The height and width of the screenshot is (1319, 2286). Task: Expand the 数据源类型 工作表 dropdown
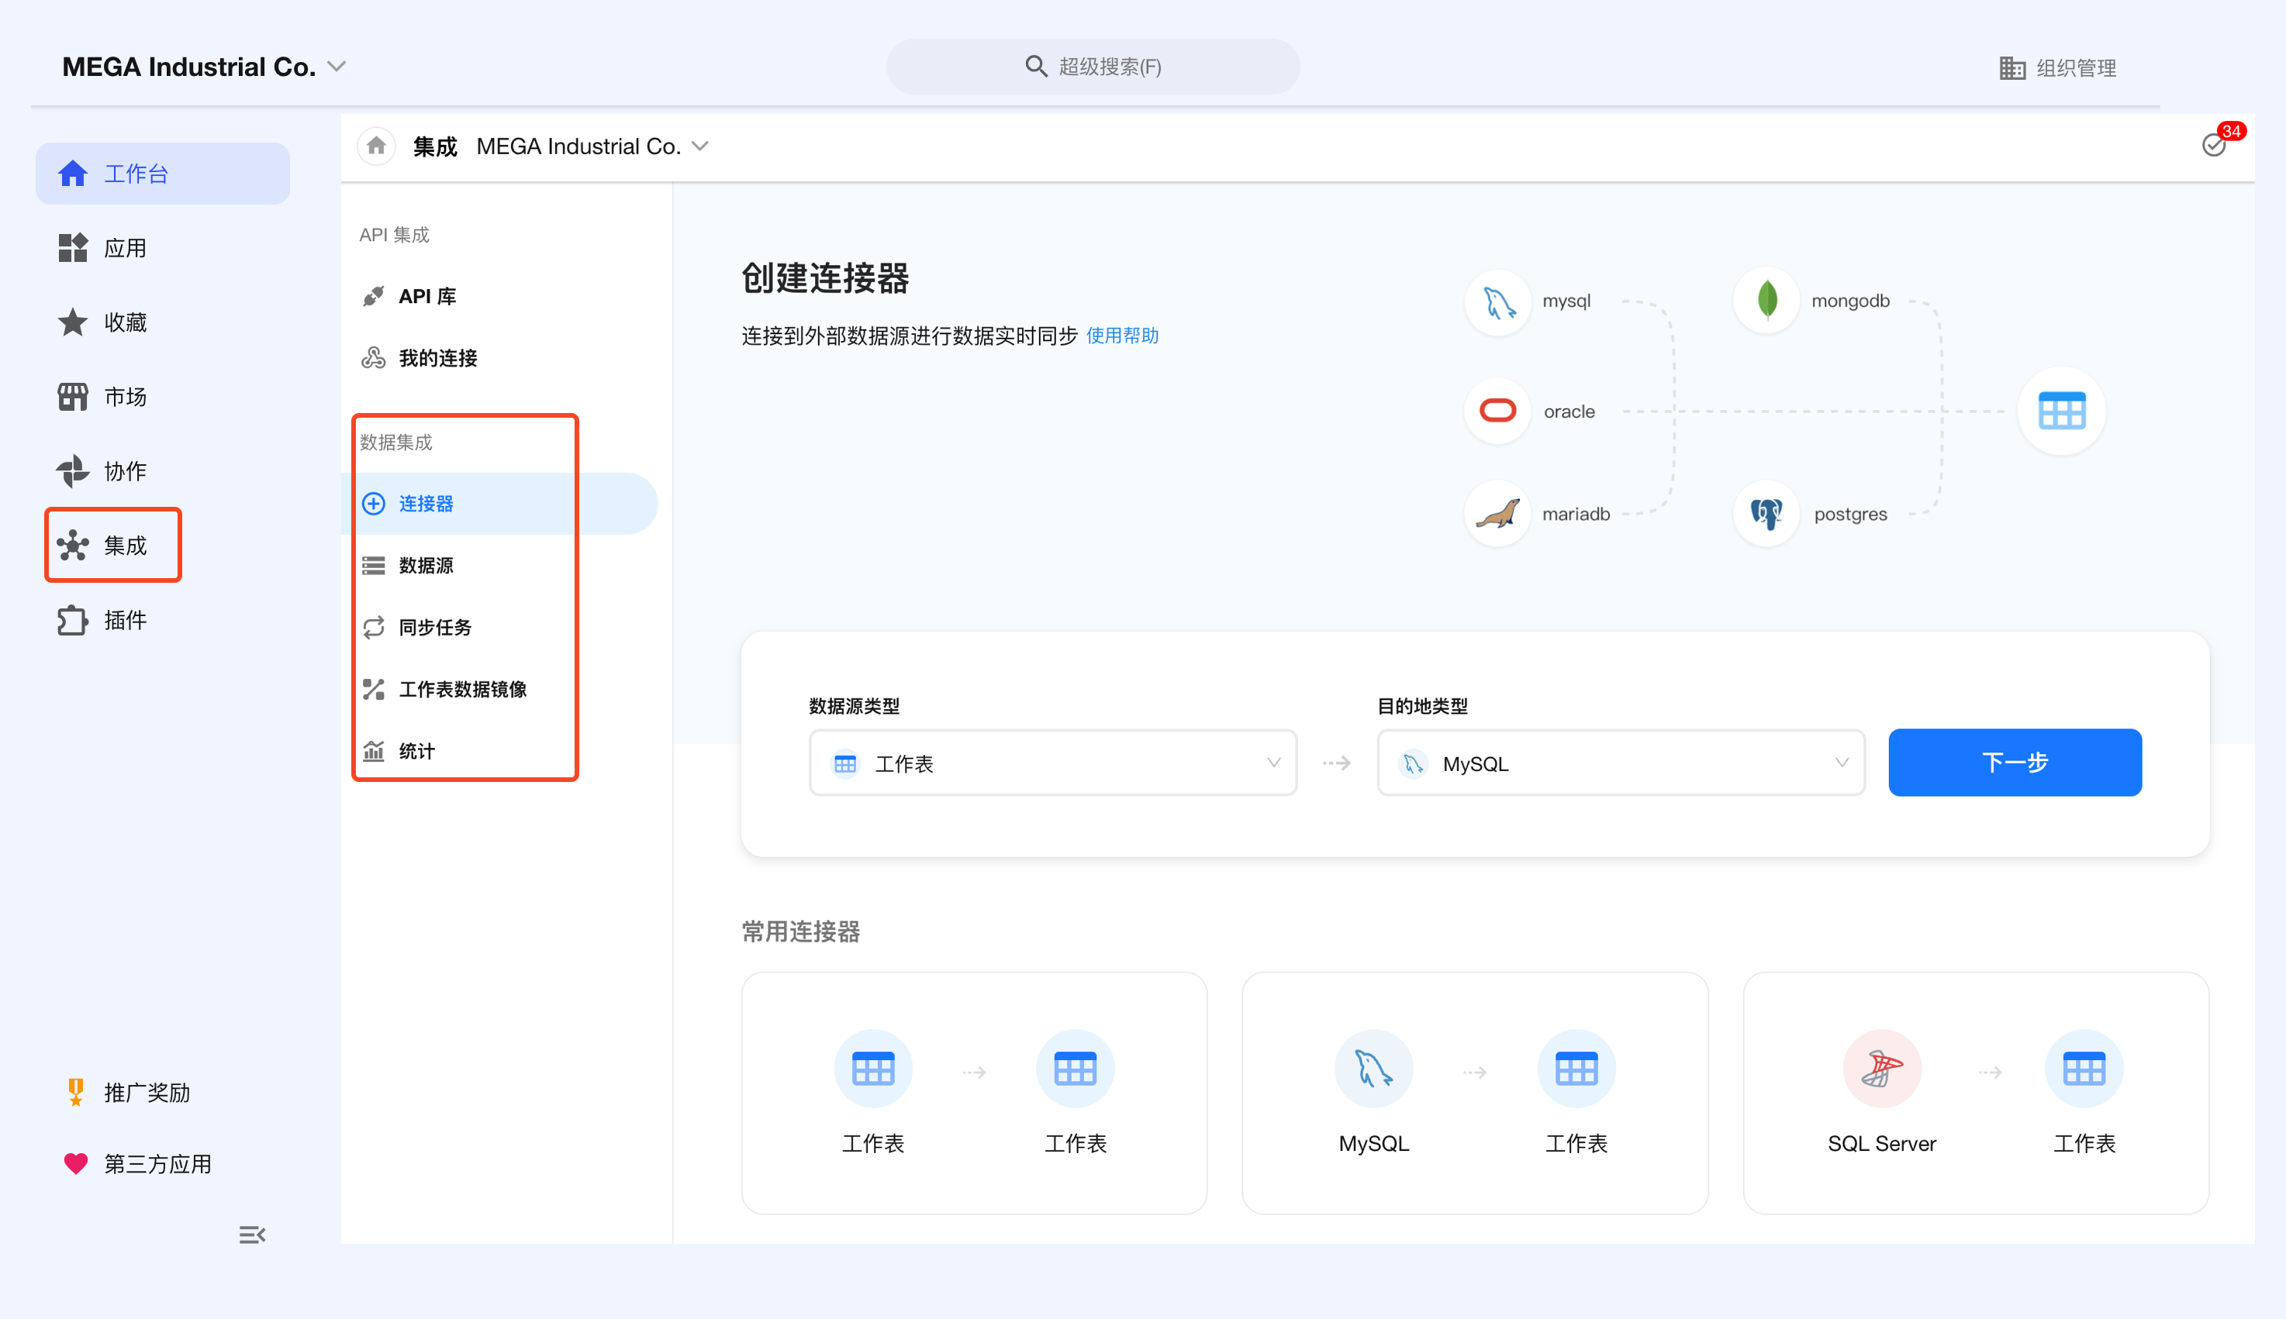1051,763
